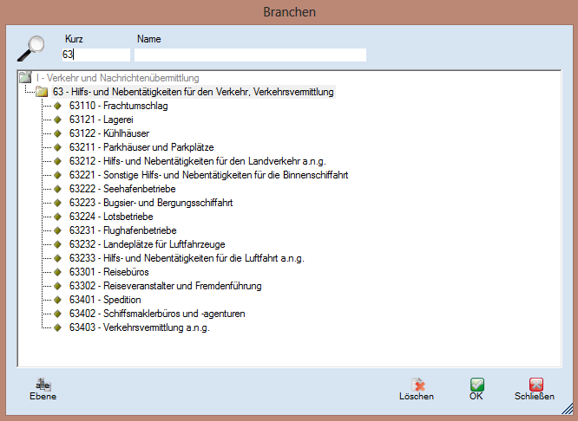Screen dimensions: 578x421
Task: Click into the Name search field
Action: [250, 55]
